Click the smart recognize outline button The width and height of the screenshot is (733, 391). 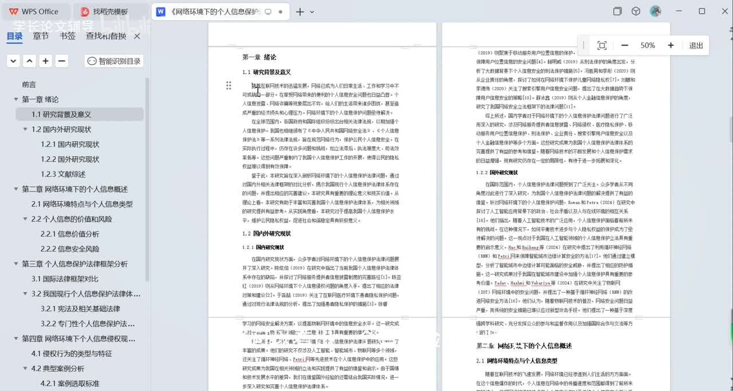pyautogui.click(x=114, y=61)
